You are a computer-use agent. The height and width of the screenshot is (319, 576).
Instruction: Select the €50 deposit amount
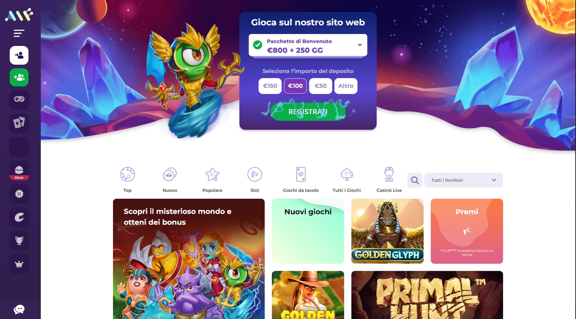tap(320, 86)
